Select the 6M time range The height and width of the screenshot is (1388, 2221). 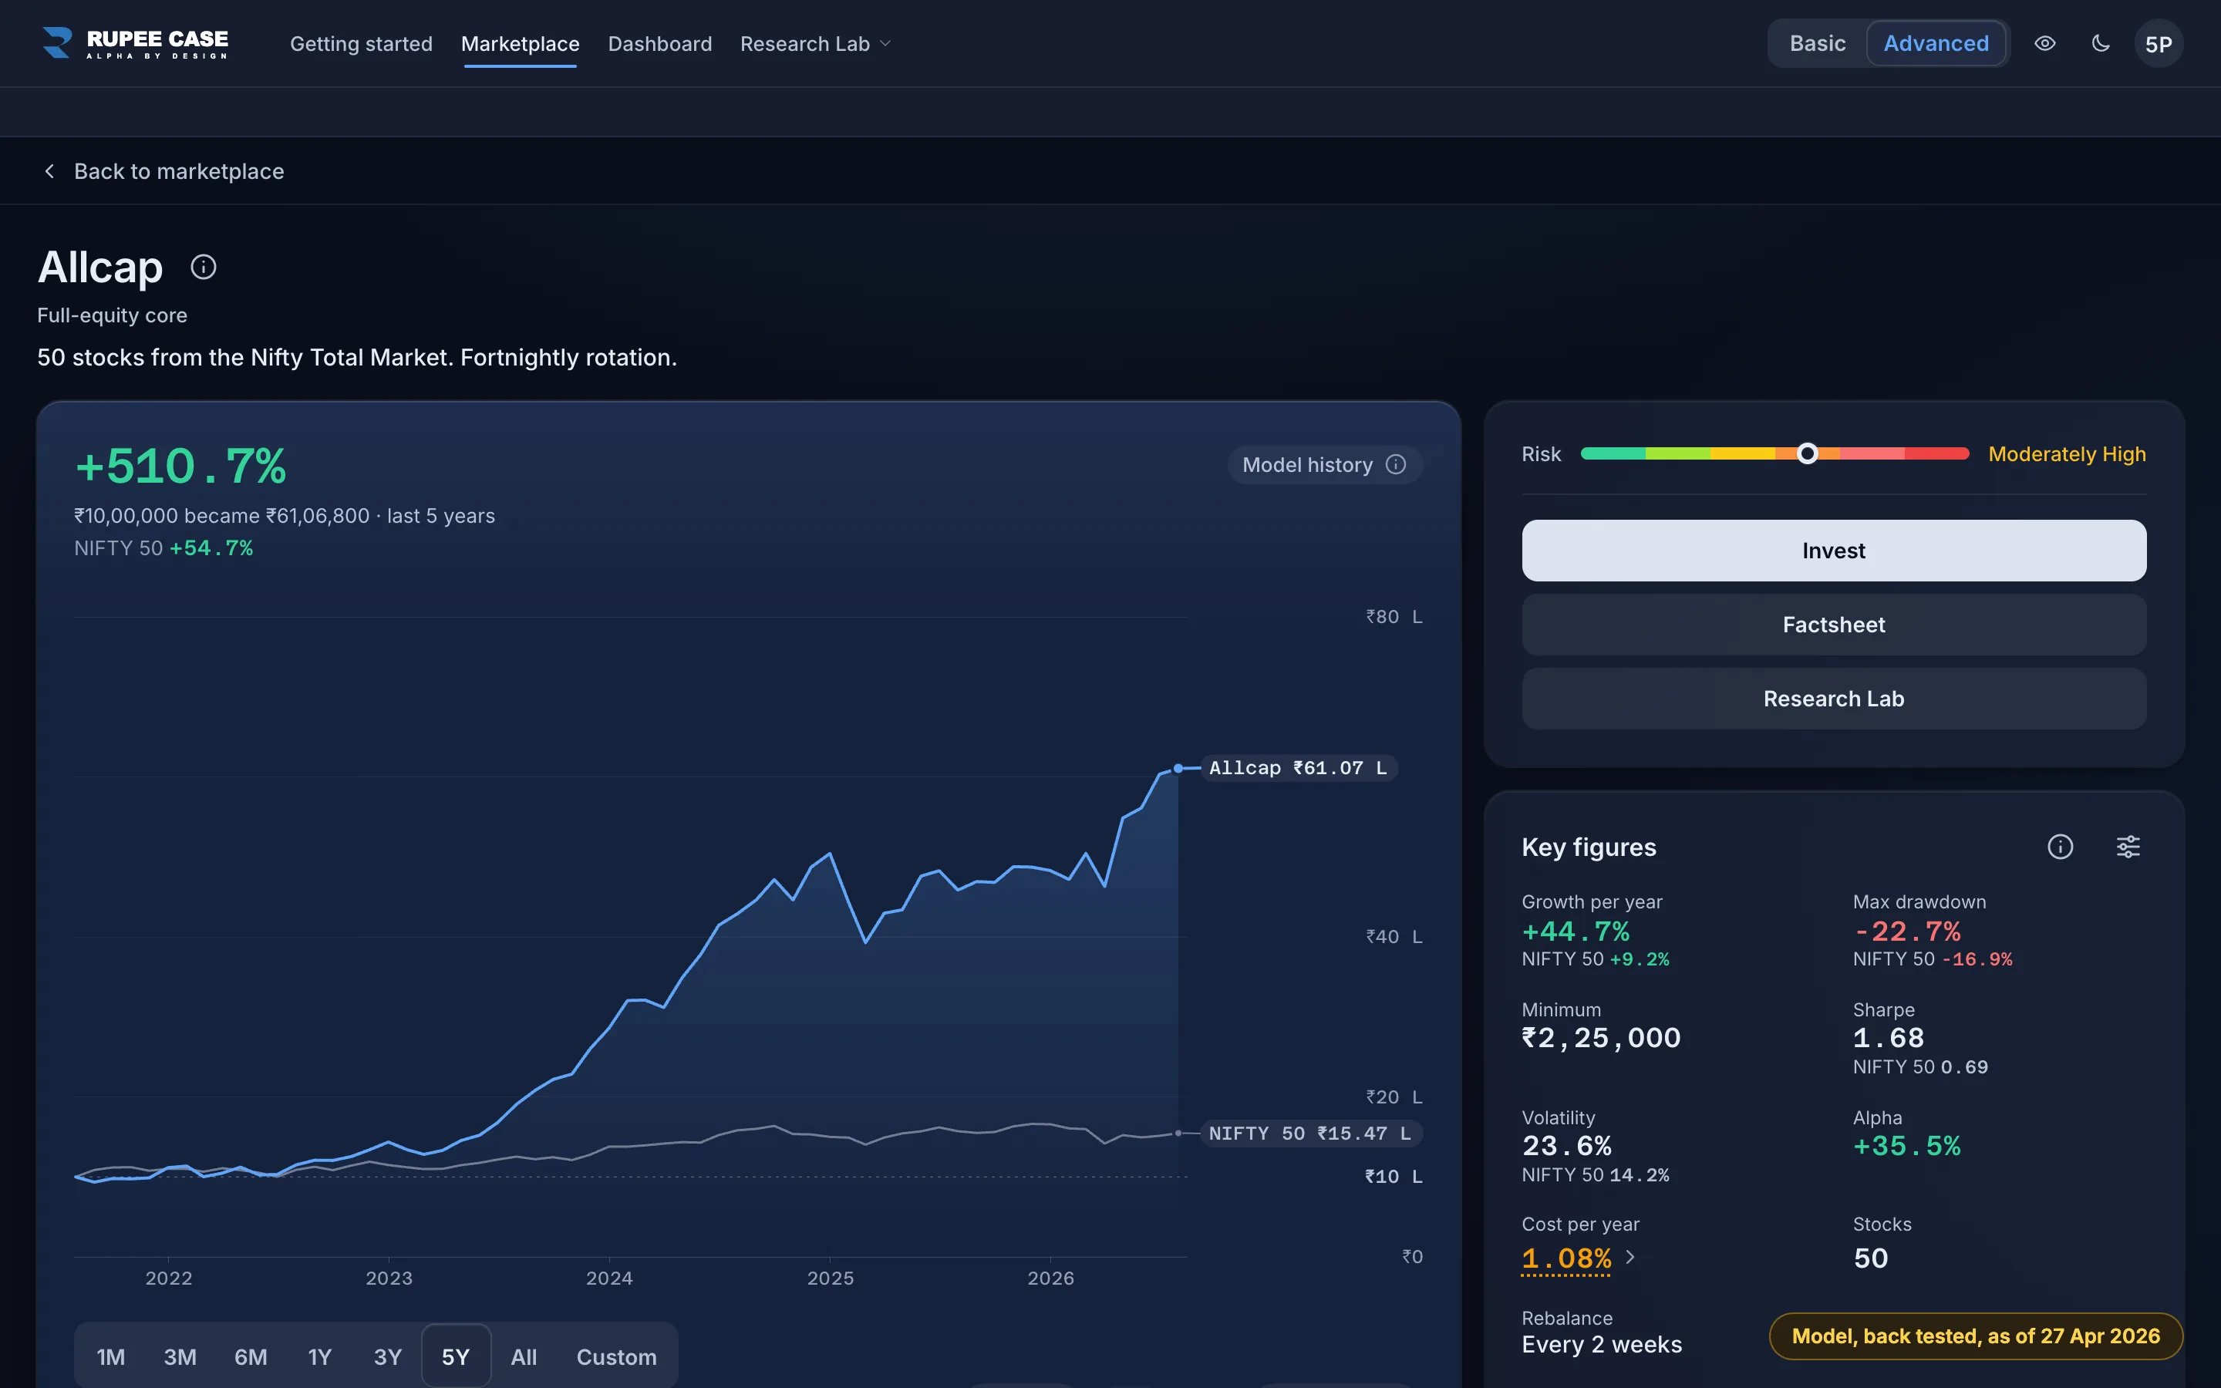click(251, 1356)
